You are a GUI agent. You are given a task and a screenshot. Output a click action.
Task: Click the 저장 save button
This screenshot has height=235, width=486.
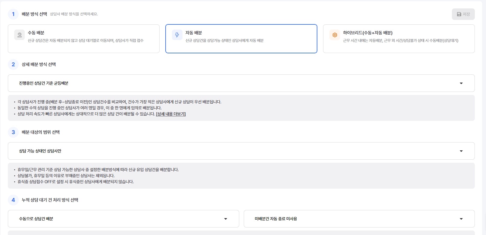(x=463, y=14)
